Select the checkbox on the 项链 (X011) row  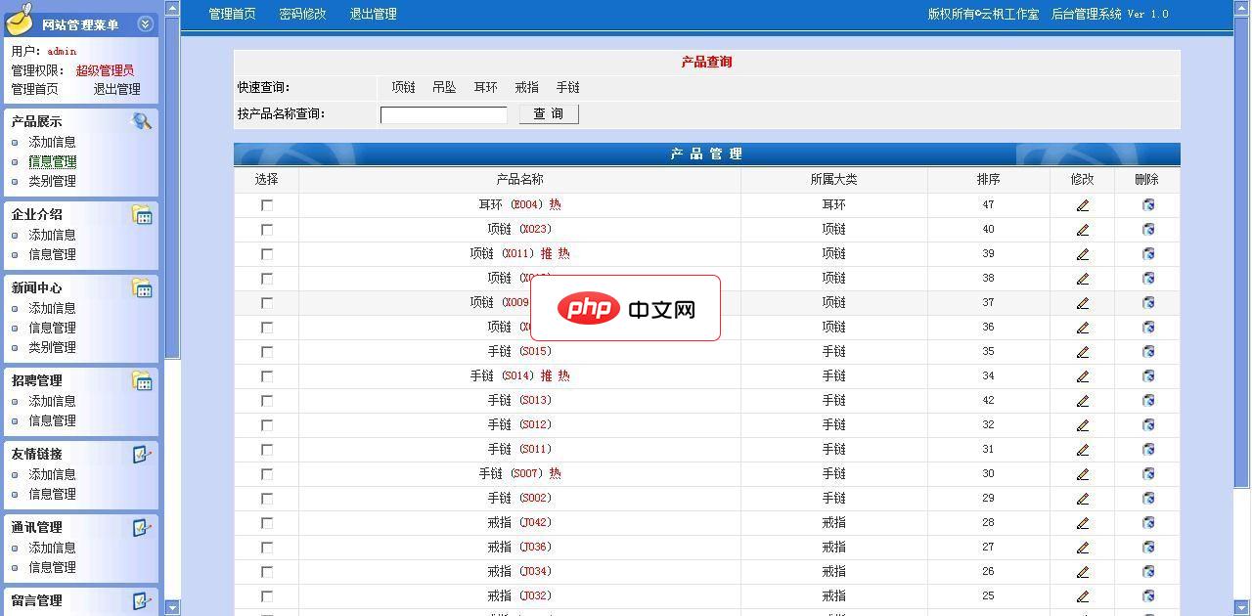[x=265, y=253]
